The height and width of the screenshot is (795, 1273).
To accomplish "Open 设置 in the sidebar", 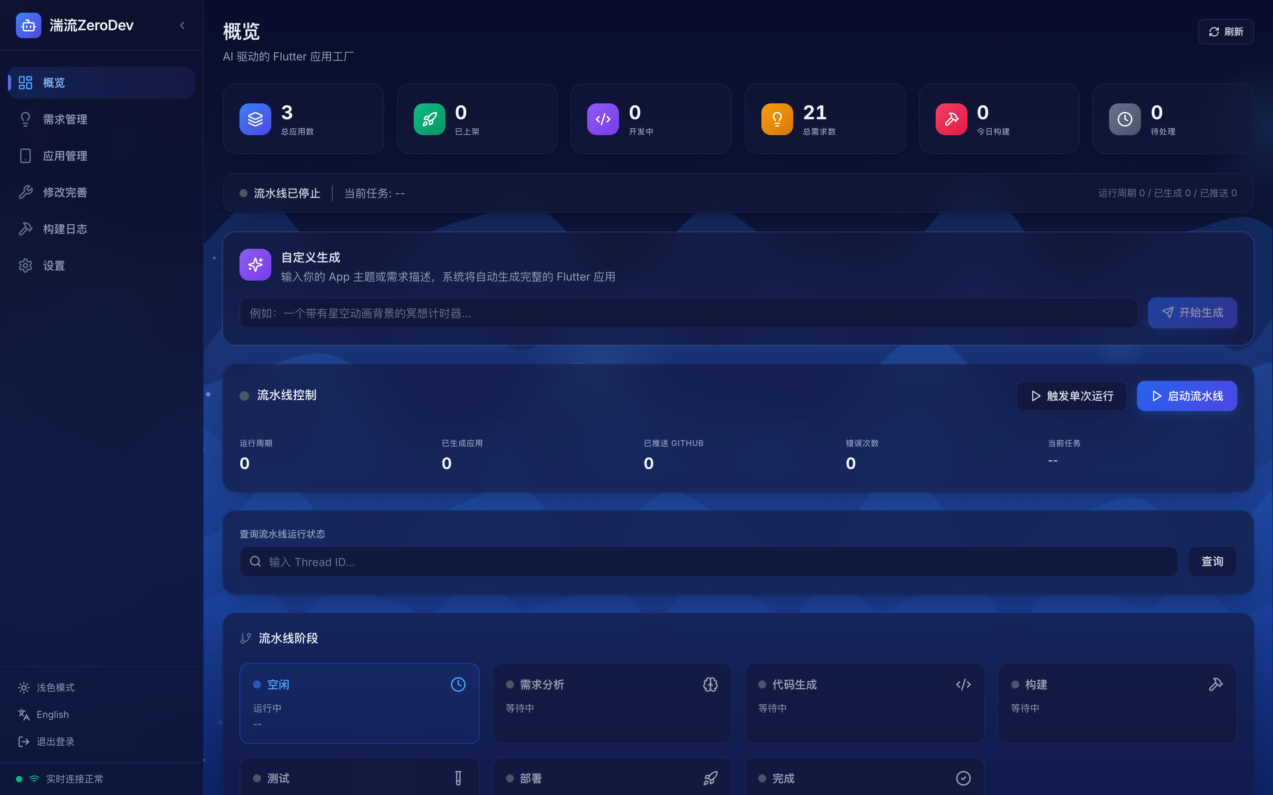I will (x=101, y=266).
